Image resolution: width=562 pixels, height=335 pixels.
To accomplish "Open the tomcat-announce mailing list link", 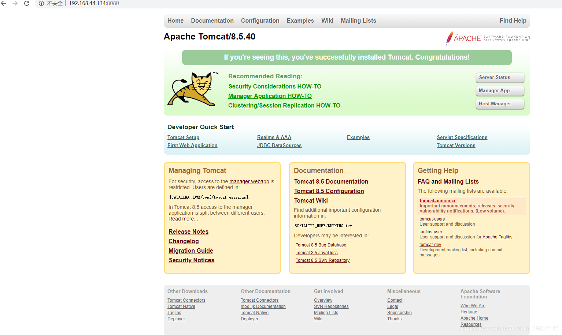I will (x=438, y=201).
